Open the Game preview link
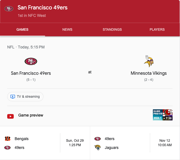The width and height of the screenshot is (180, 160). click(x=31, y=115)
